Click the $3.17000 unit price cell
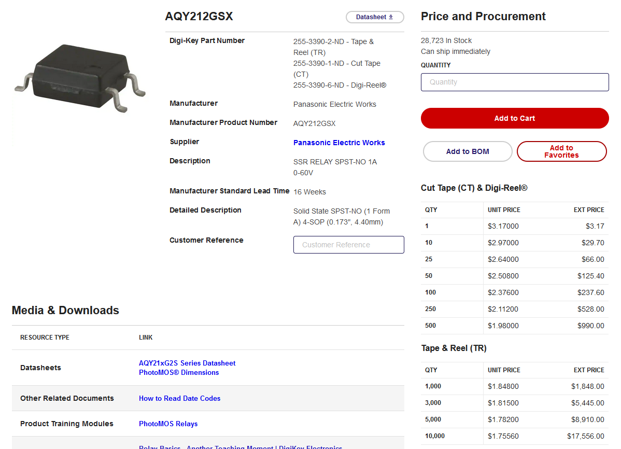This screenshot has width=621, height=449. (x=503, y=226)
